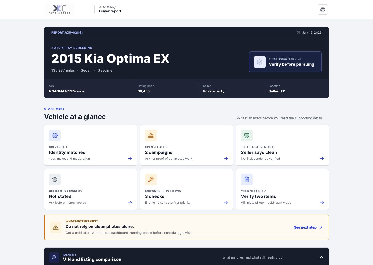This screenshot has width=373, height=265.
Task: Select the Gasoline fuel type text
Action: click(x=105, y=70)
